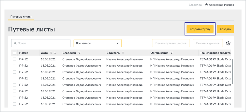Click the Организация column header text
The image size is (246, 112).
[x=159, y=53]
